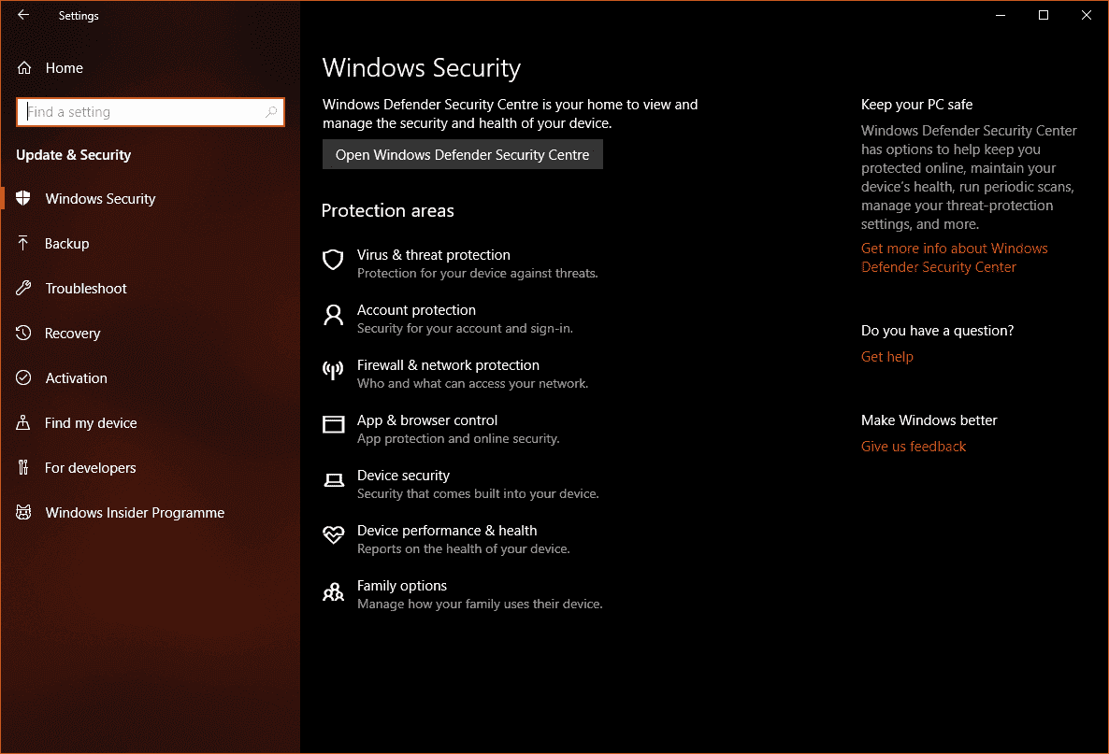Viewport: 1109px width, 754px height.
Task: Click the Device security laptop icon
Action: tap(333, 480)
